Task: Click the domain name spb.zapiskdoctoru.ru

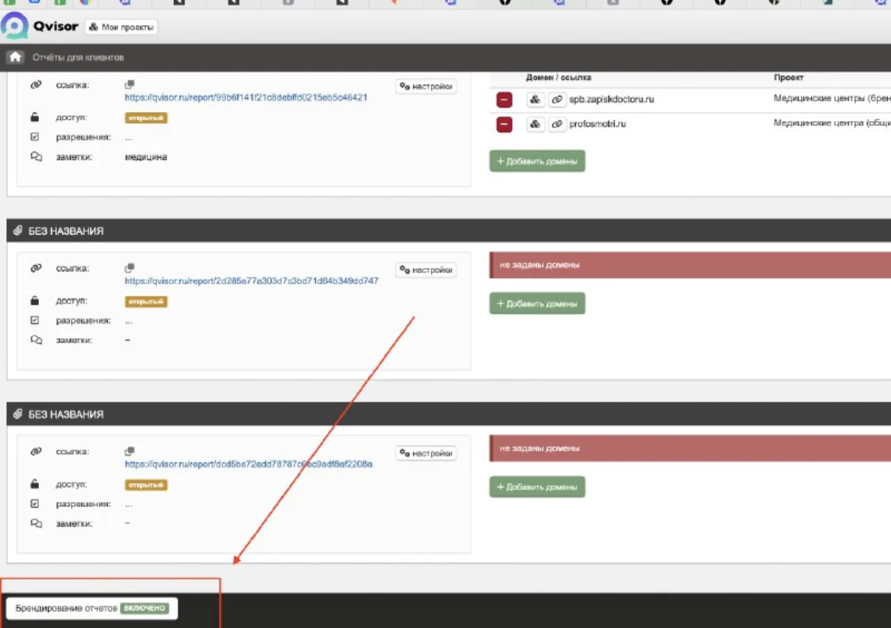Action: point(612,99)
